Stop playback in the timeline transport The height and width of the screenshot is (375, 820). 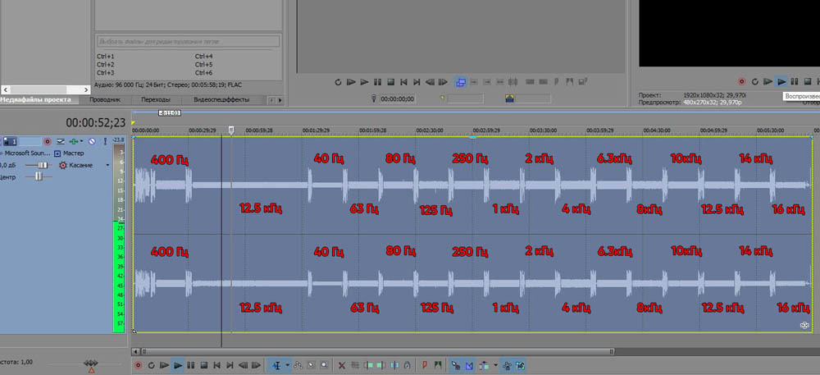(204, 365)
